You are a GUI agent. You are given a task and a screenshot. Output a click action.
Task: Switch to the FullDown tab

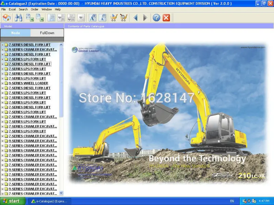pyautogui.click(x=47, y=33)
